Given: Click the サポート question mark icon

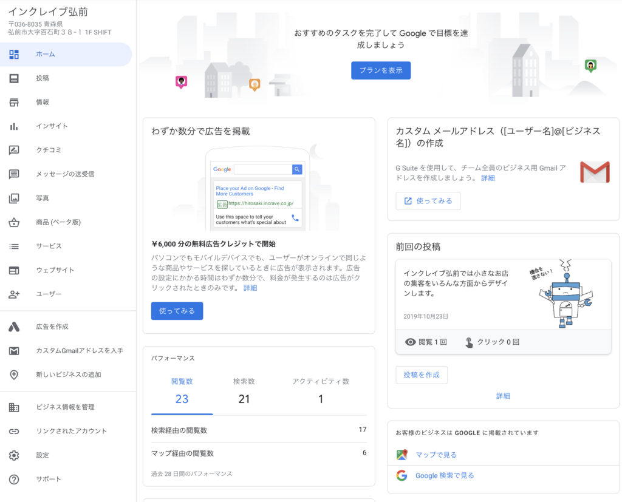Looking at the screenshot, I should [14, 480].
